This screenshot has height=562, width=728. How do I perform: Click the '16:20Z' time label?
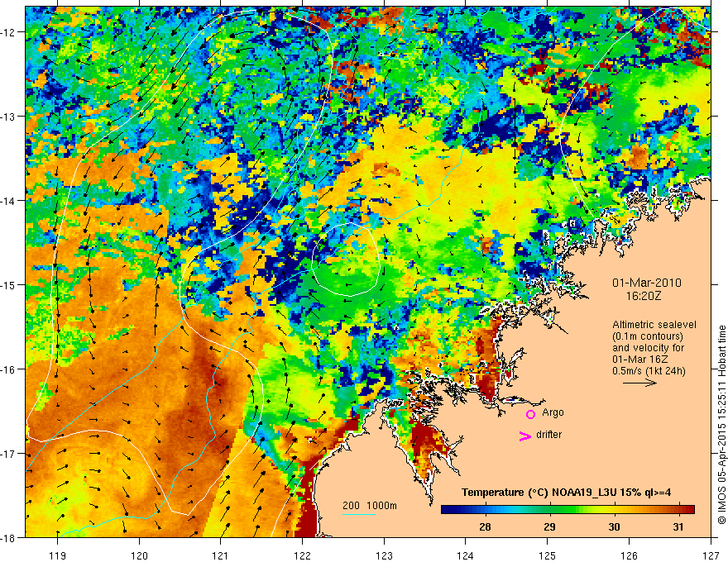[x=643, y=296]
